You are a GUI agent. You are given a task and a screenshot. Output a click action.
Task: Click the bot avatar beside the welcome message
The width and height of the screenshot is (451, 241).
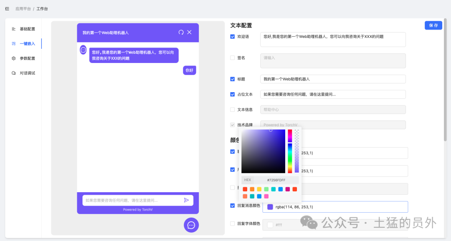(83, 50)
